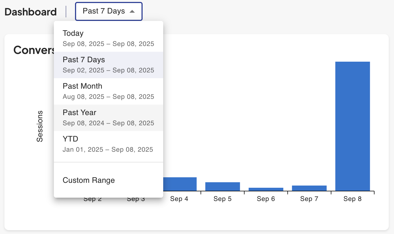Select the Sep 5 chart bar

click(x=223, y=187)
